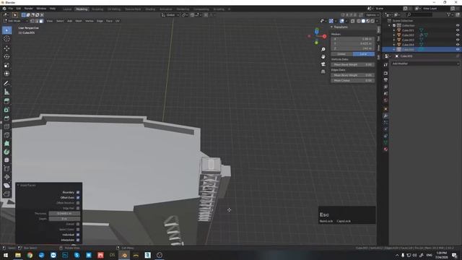Switch to the Layout workspace tab

tap(67, 9)
